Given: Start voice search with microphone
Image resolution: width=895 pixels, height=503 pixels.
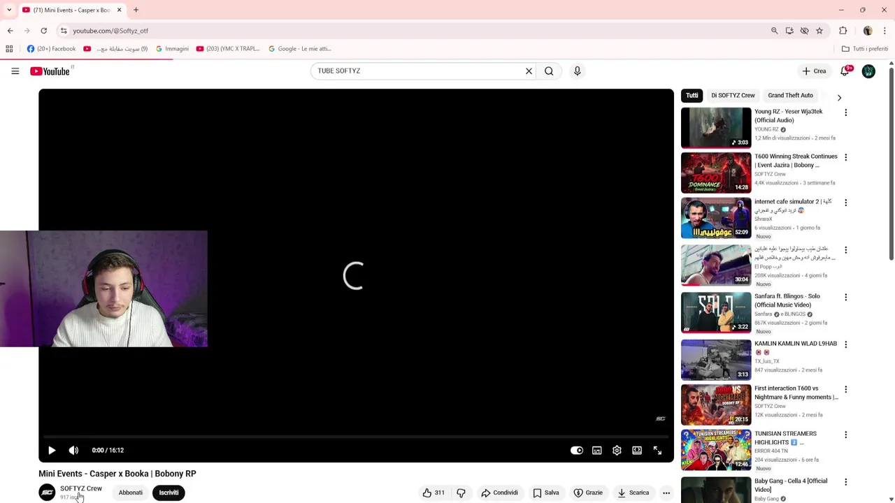Looking at the screenshot, I should tap(577, 71).
